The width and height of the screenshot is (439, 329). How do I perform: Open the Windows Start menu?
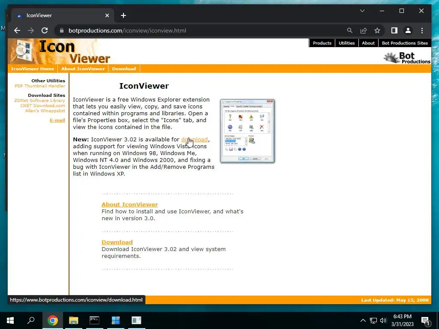pos(10,320)
